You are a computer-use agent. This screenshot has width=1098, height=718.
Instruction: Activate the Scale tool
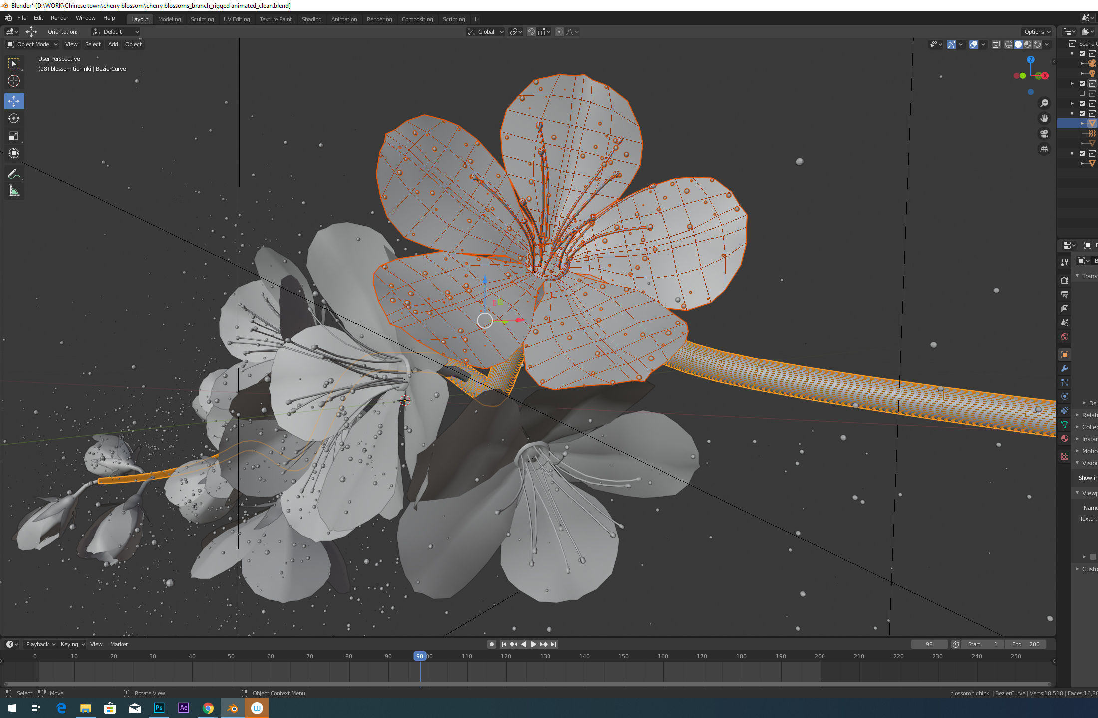(14, 136)
